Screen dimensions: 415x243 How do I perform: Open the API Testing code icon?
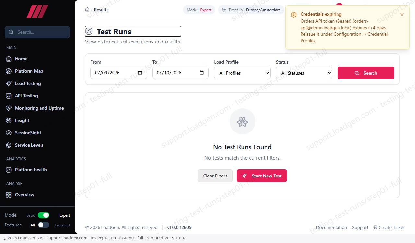click(9, 96)
